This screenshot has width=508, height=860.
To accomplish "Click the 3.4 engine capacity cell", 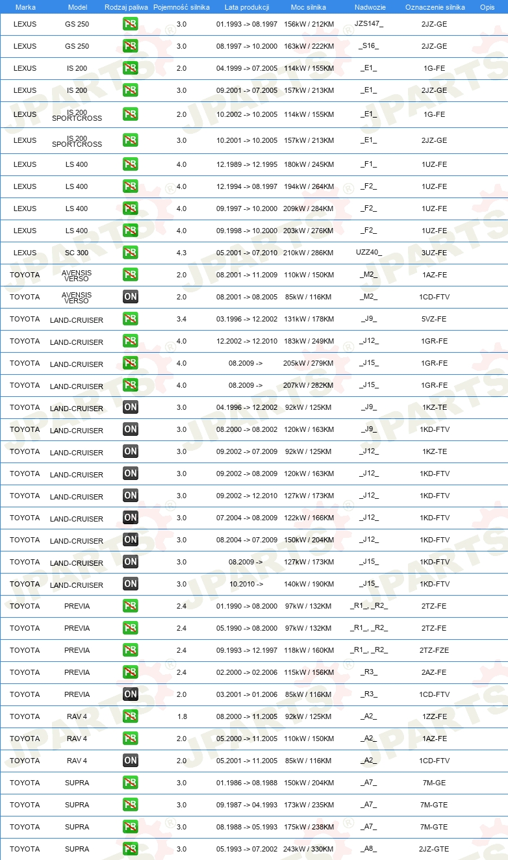I will tap(181, 319).
